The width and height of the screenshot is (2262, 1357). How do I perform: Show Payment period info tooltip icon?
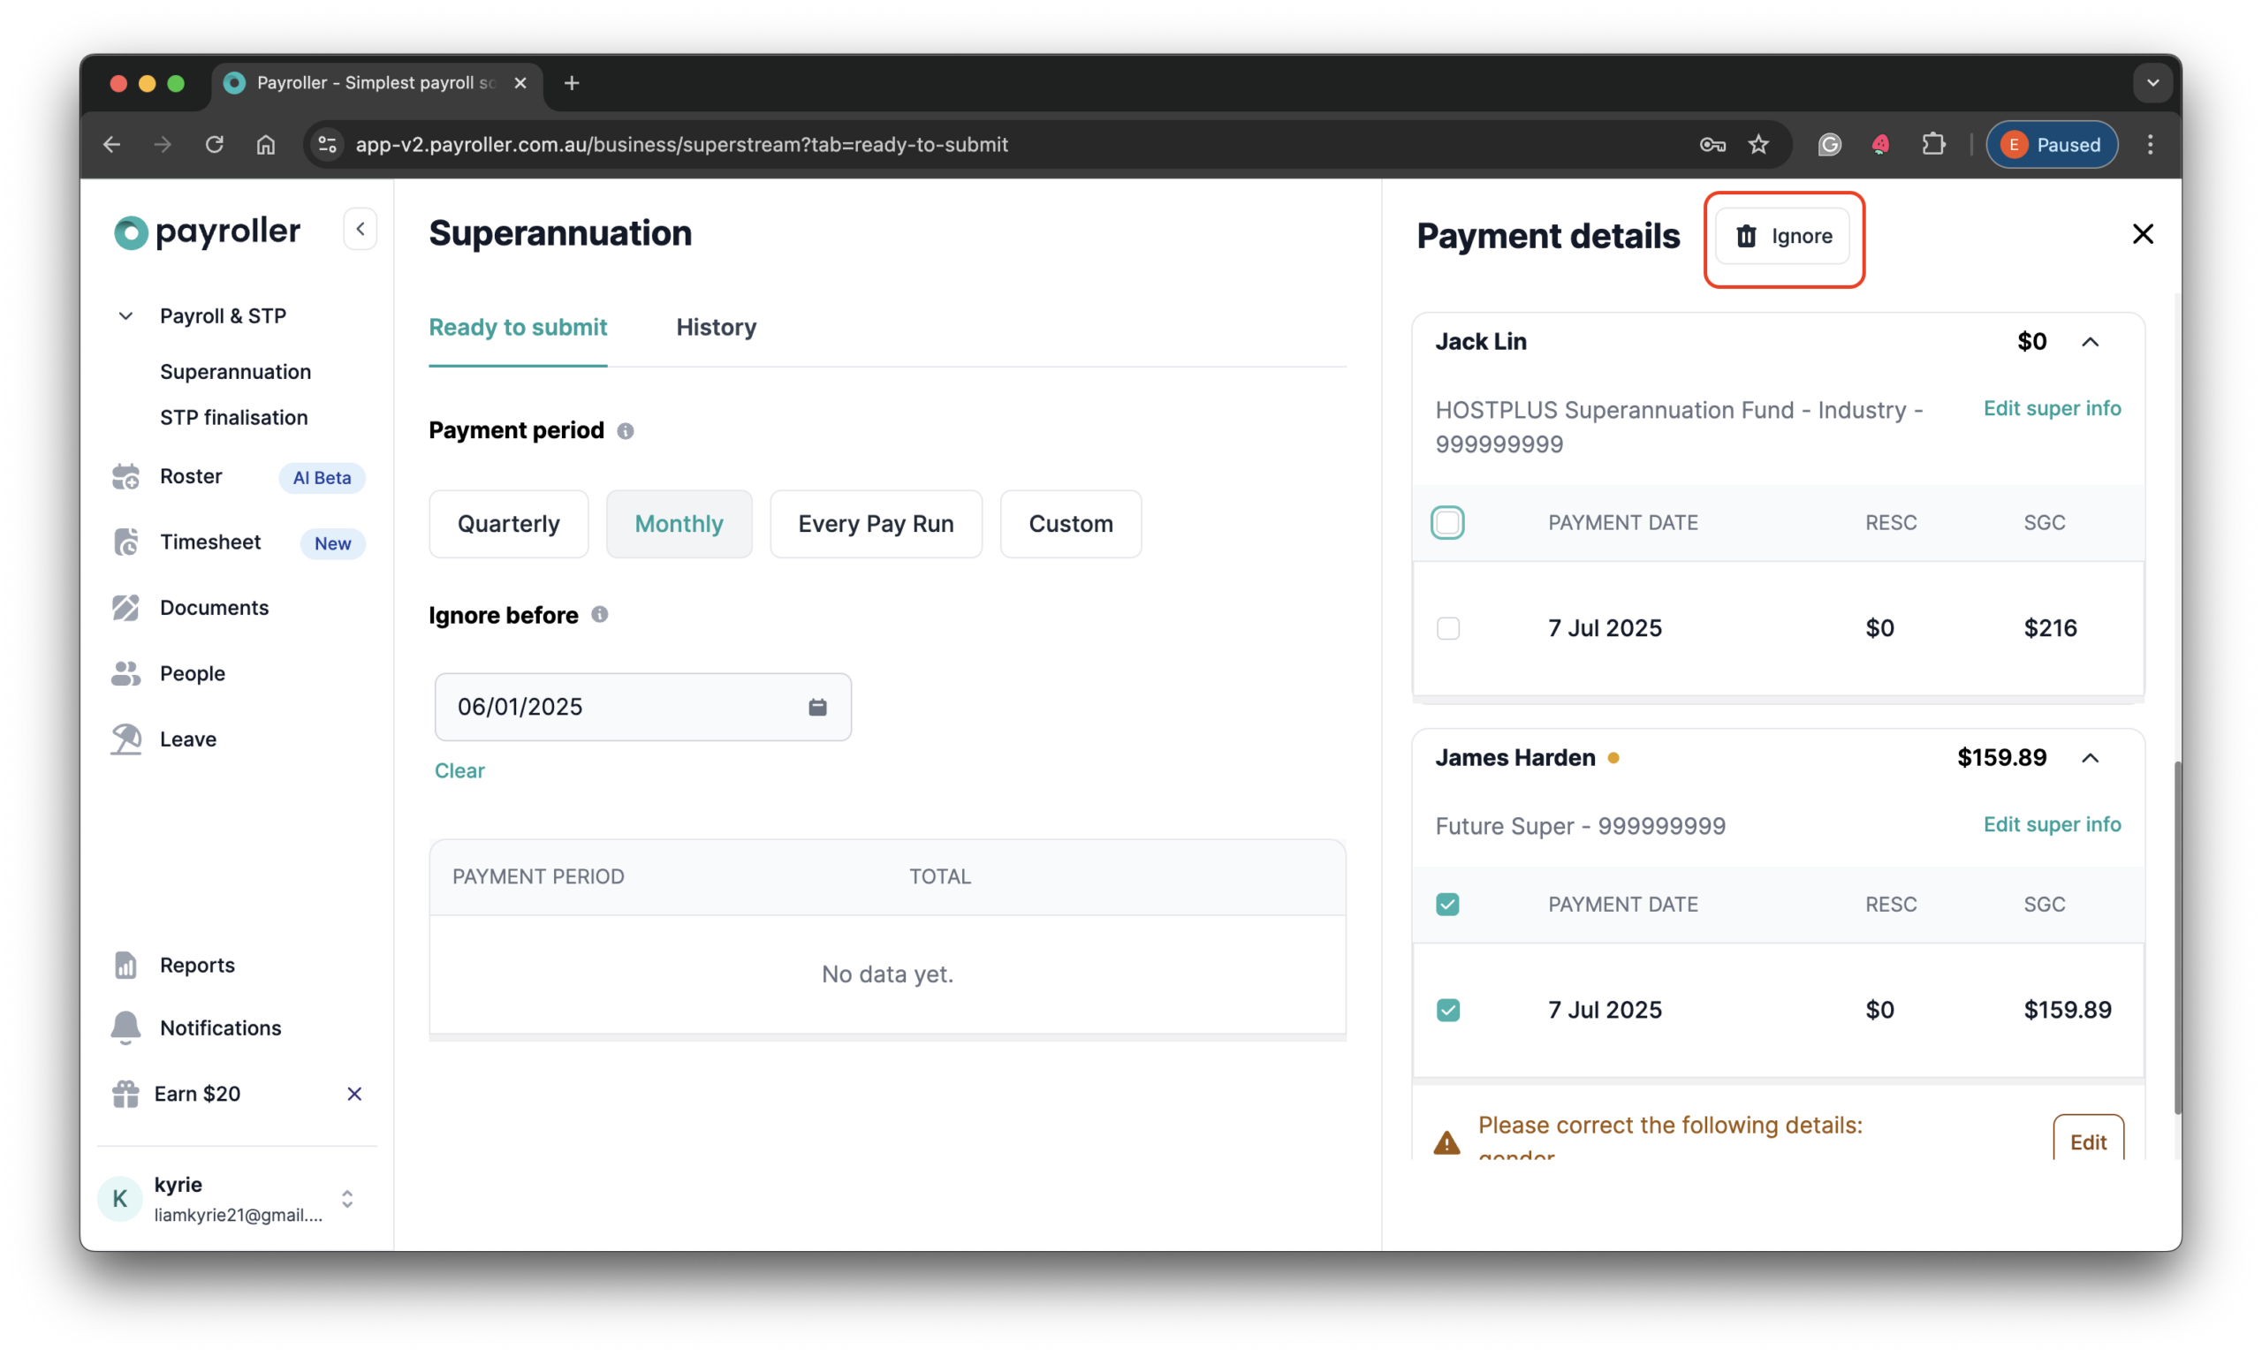coord(626,431)
